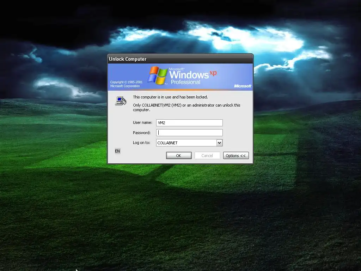Click the Windows XP flag logo
This screenshot has height=271, width=361.
[158, 76]
